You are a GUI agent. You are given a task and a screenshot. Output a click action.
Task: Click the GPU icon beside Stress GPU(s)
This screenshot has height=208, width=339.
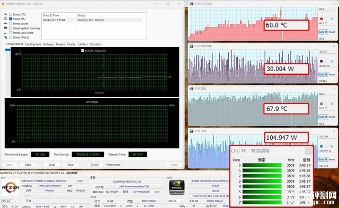click(6, 37)
